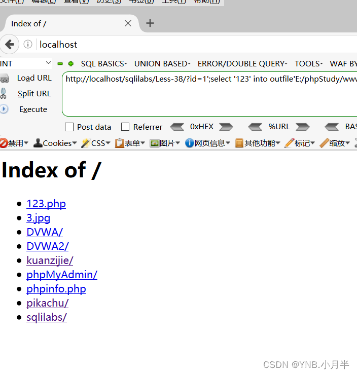Open the phpMyAdmin/ directory link

click(62, 275)
